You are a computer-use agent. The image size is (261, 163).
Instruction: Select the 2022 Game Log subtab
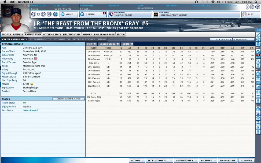pyautogui.click(x=62, y=39)
